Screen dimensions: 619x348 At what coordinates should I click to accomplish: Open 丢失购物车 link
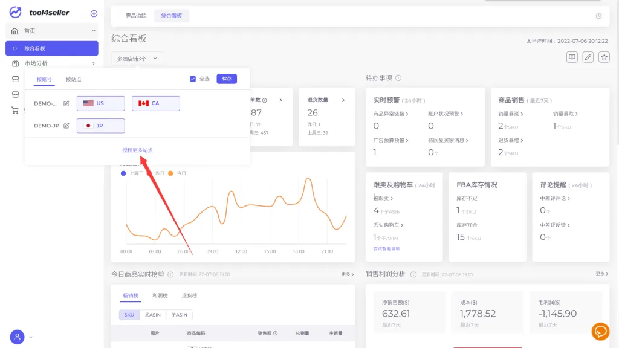pyautogui.click(x=388, y=225)
